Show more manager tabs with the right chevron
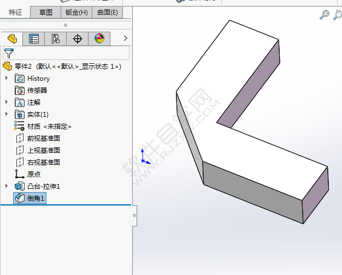 coord(126,38)
